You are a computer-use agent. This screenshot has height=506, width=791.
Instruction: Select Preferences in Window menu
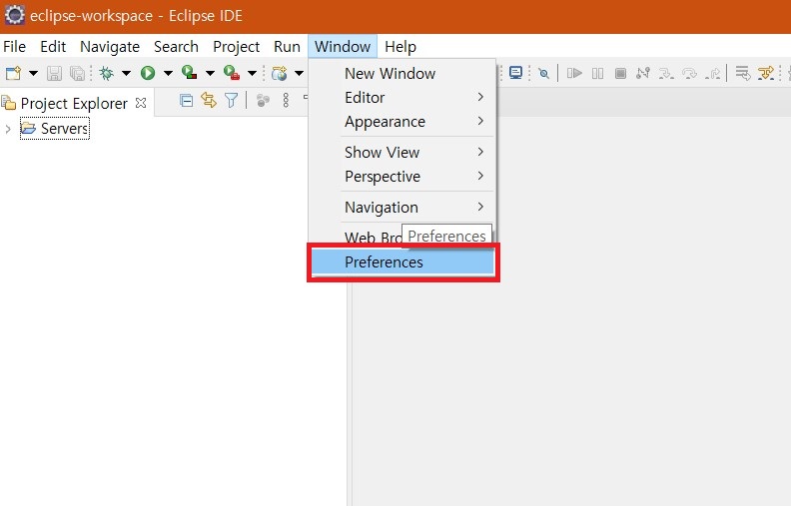[x=402, y=262]
